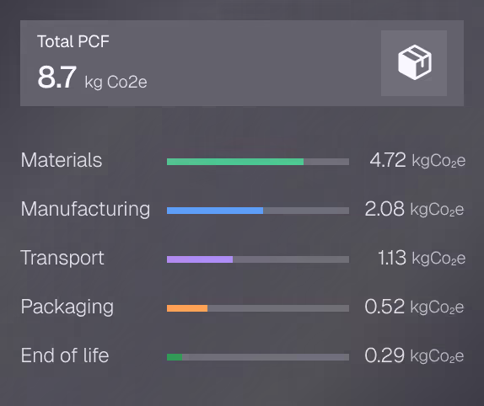Viewport: 484px width, 406px height.
Task: Click the orange Packaging progress bar
Action: (x=187, y=308)
